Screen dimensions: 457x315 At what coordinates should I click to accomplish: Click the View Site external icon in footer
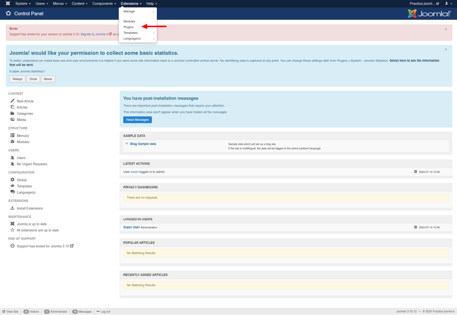[x=4, y=311]
